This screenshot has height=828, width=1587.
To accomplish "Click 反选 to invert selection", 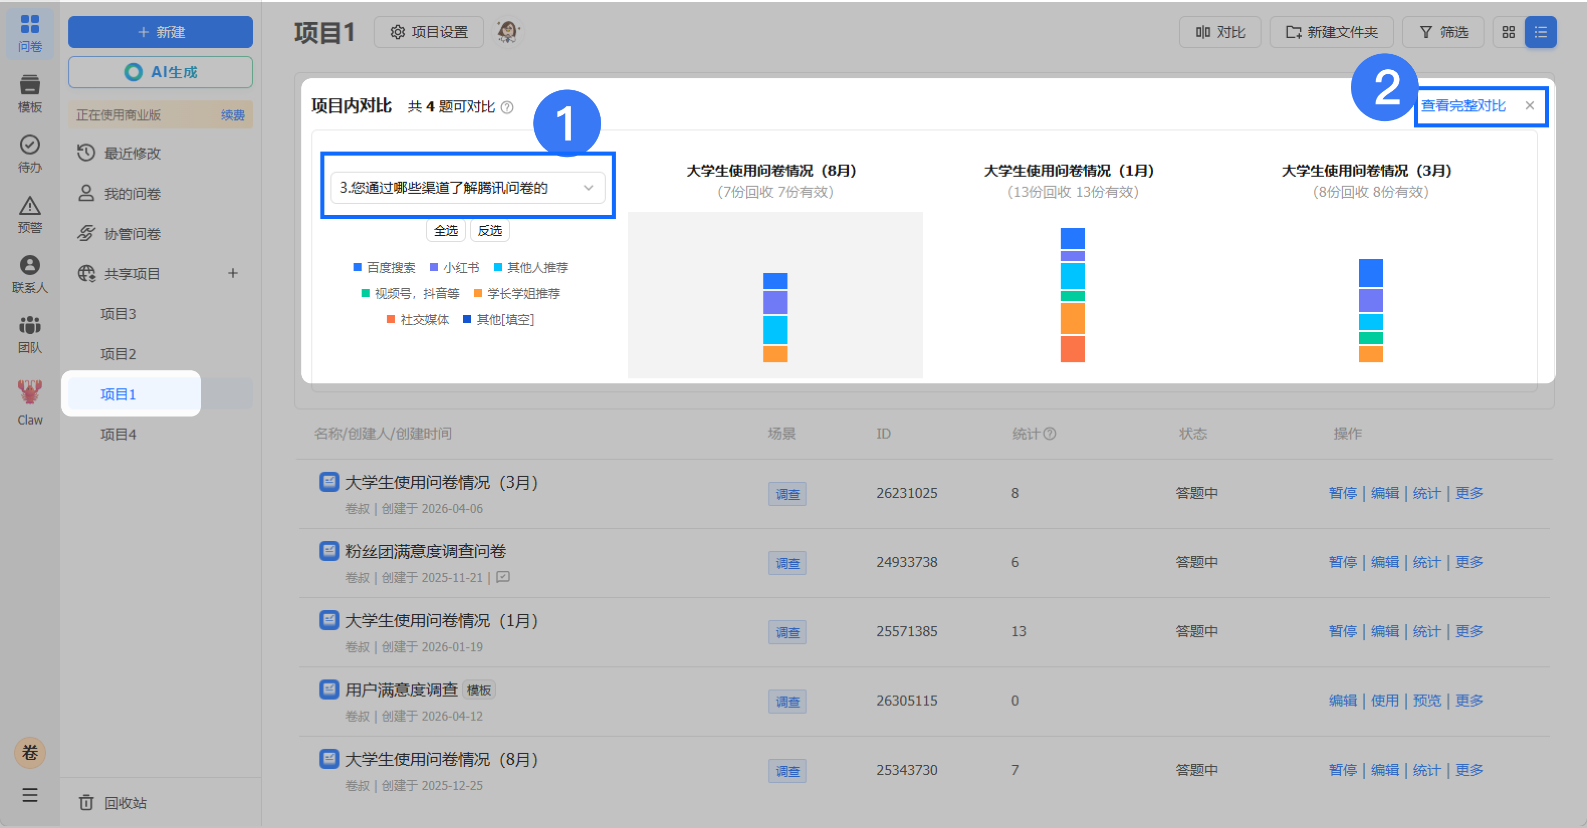I will tap(490, 231).
